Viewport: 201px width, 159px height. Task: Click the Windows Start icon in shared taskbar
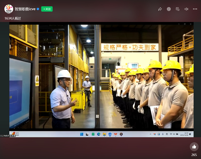click(82, 134)
